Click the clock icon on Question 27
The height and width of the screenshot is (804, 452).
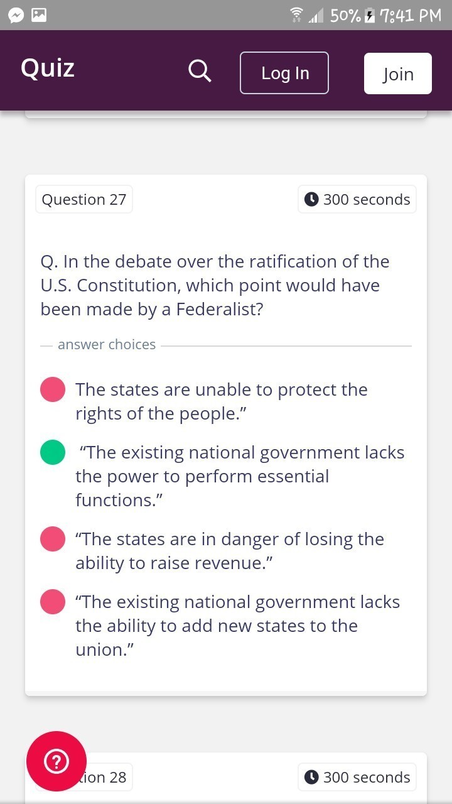(x=311, y=200)
